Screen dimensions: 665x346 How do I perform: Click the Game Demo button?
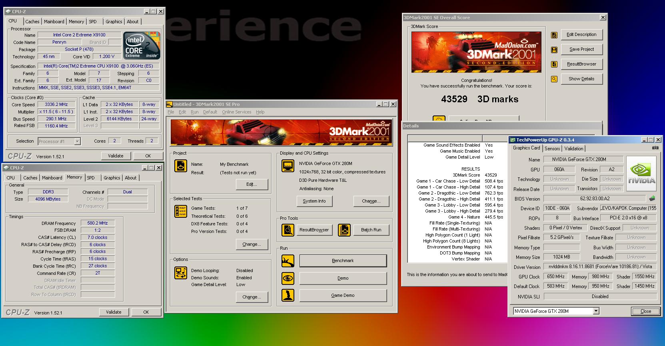pyautogui.click(x=343, y=295)
